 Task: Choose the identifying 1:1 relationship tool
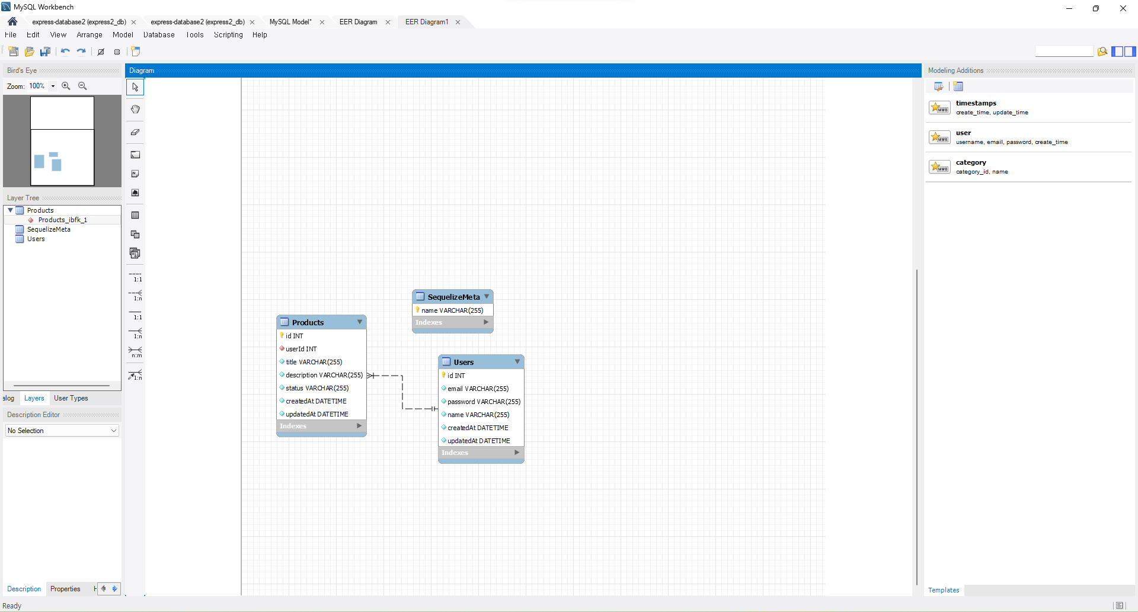click(x=135, y=314)
